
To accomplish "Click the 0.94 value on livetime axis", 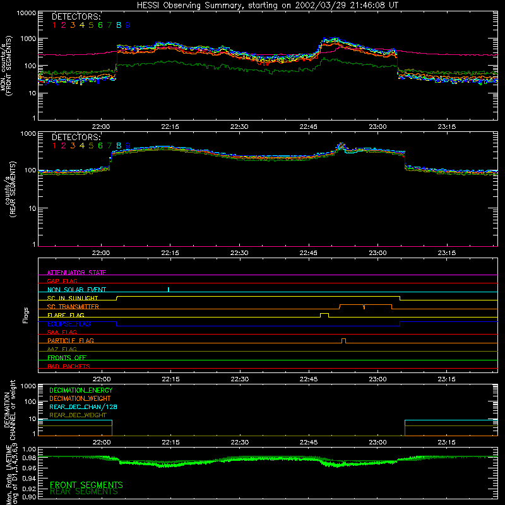I will coord(29,478).
